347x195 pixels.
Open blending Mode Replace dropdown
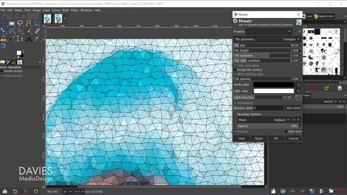click(x=264, y=120)
